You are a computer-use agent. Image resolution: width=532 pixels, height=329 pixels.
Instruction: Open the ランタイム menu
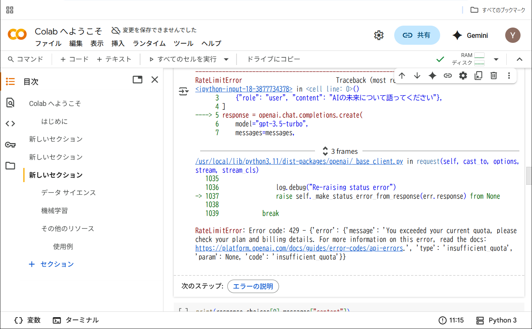[149, 43]
